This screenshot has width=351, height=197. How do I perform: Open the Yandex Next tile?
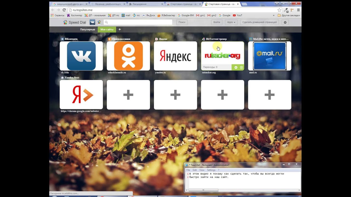[81, 95]
